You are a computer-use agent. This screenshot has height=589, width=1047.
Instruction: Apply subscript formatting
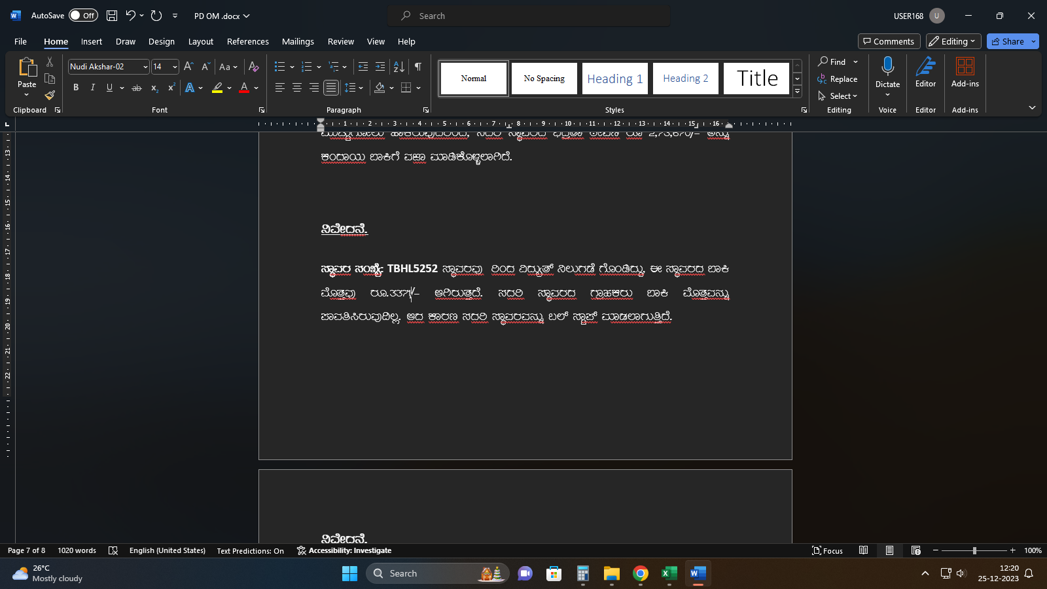coord(154,88)
